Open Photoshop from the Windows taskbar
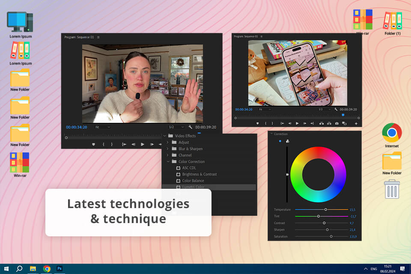Viewport: 411px width, 274px height. tap(60, 269)
